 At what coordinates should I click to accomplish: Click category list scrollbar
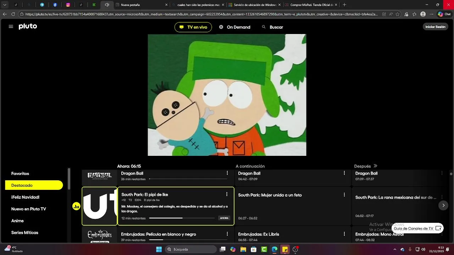(69, 179)
